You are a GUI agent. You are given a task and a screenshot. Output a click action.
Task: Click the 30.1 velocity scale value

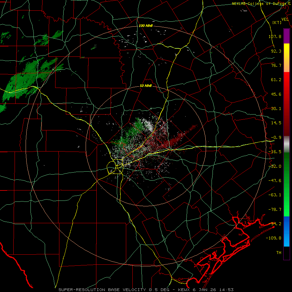pyautogui.click(x=276, y=109)
